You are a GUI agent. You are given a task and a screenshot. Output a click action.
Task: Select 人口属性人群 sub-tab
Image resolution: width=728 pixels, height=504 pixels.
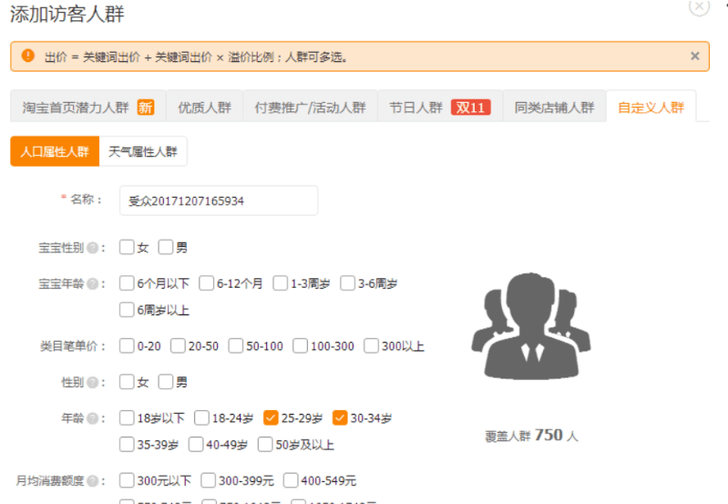[x=55, y=151]
